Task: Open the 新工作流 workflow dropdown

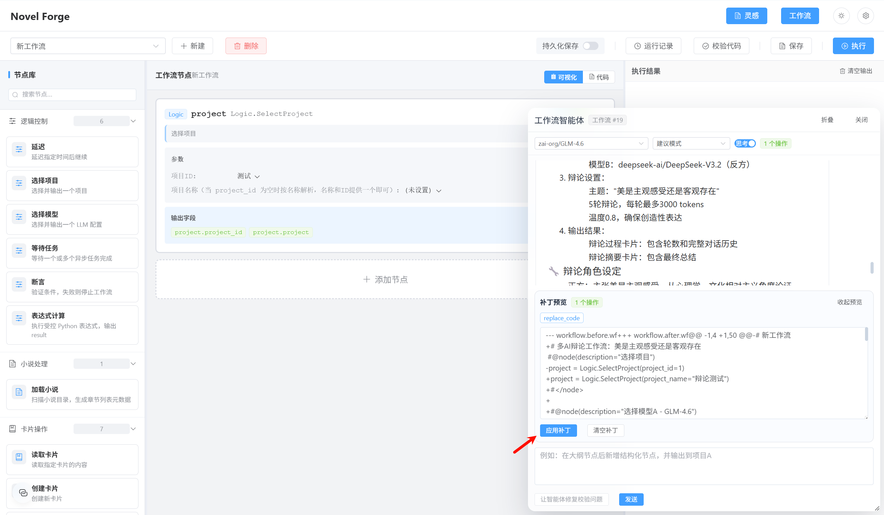Action: tap(88, 46)
